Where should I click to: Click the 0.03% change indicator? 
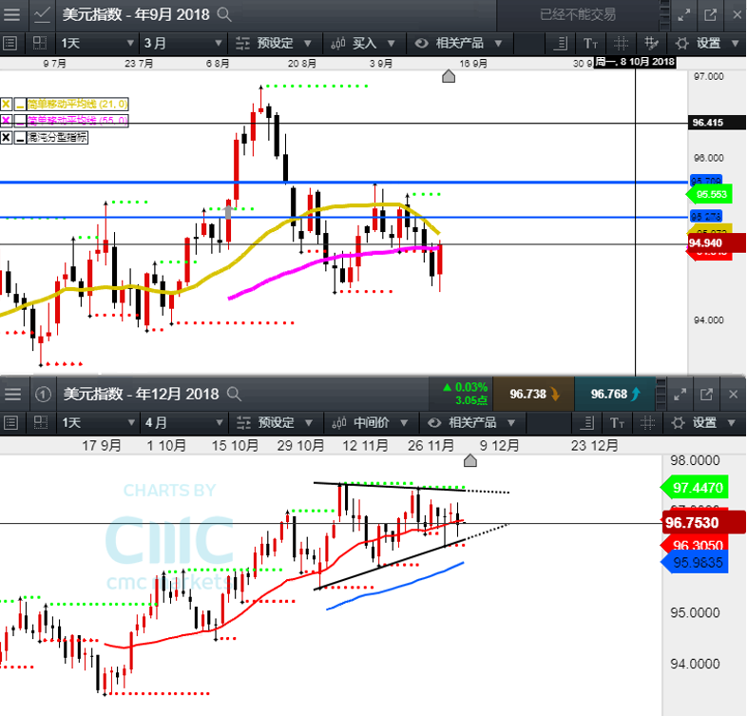pos(466,387)
